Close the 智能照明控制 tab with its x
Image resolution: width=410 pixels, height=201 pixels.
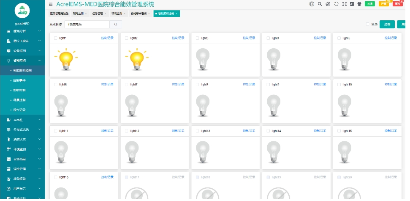pyautogui.click(x=176, y=14)
